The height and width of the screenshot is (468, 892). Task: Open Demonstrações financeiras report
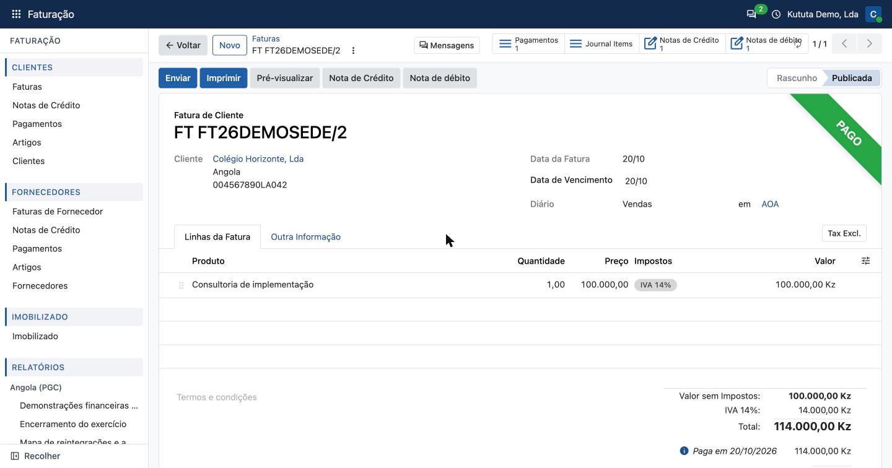coord(79,405)
